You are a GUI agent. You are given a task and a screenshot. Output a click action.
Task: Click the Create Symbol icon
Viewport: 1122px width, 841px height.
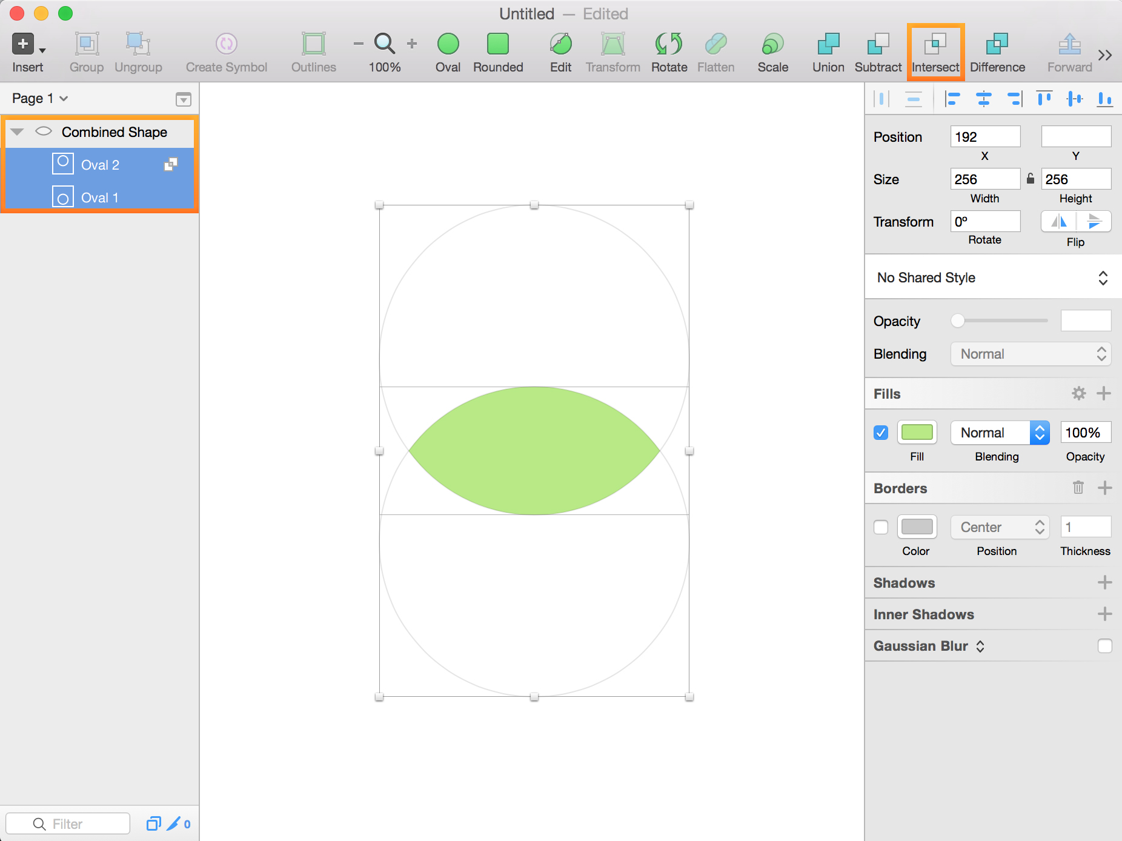(x=227, y=44)
